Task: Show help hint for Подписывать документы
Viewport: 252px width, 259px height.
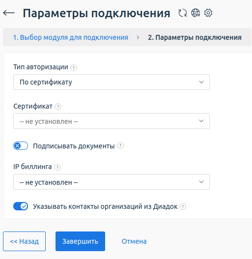Action: click(x=120, y=145)
